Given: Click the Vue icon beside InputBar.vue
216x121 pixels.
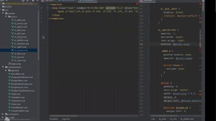Looking at the screenshot, I should click(9, 74).
